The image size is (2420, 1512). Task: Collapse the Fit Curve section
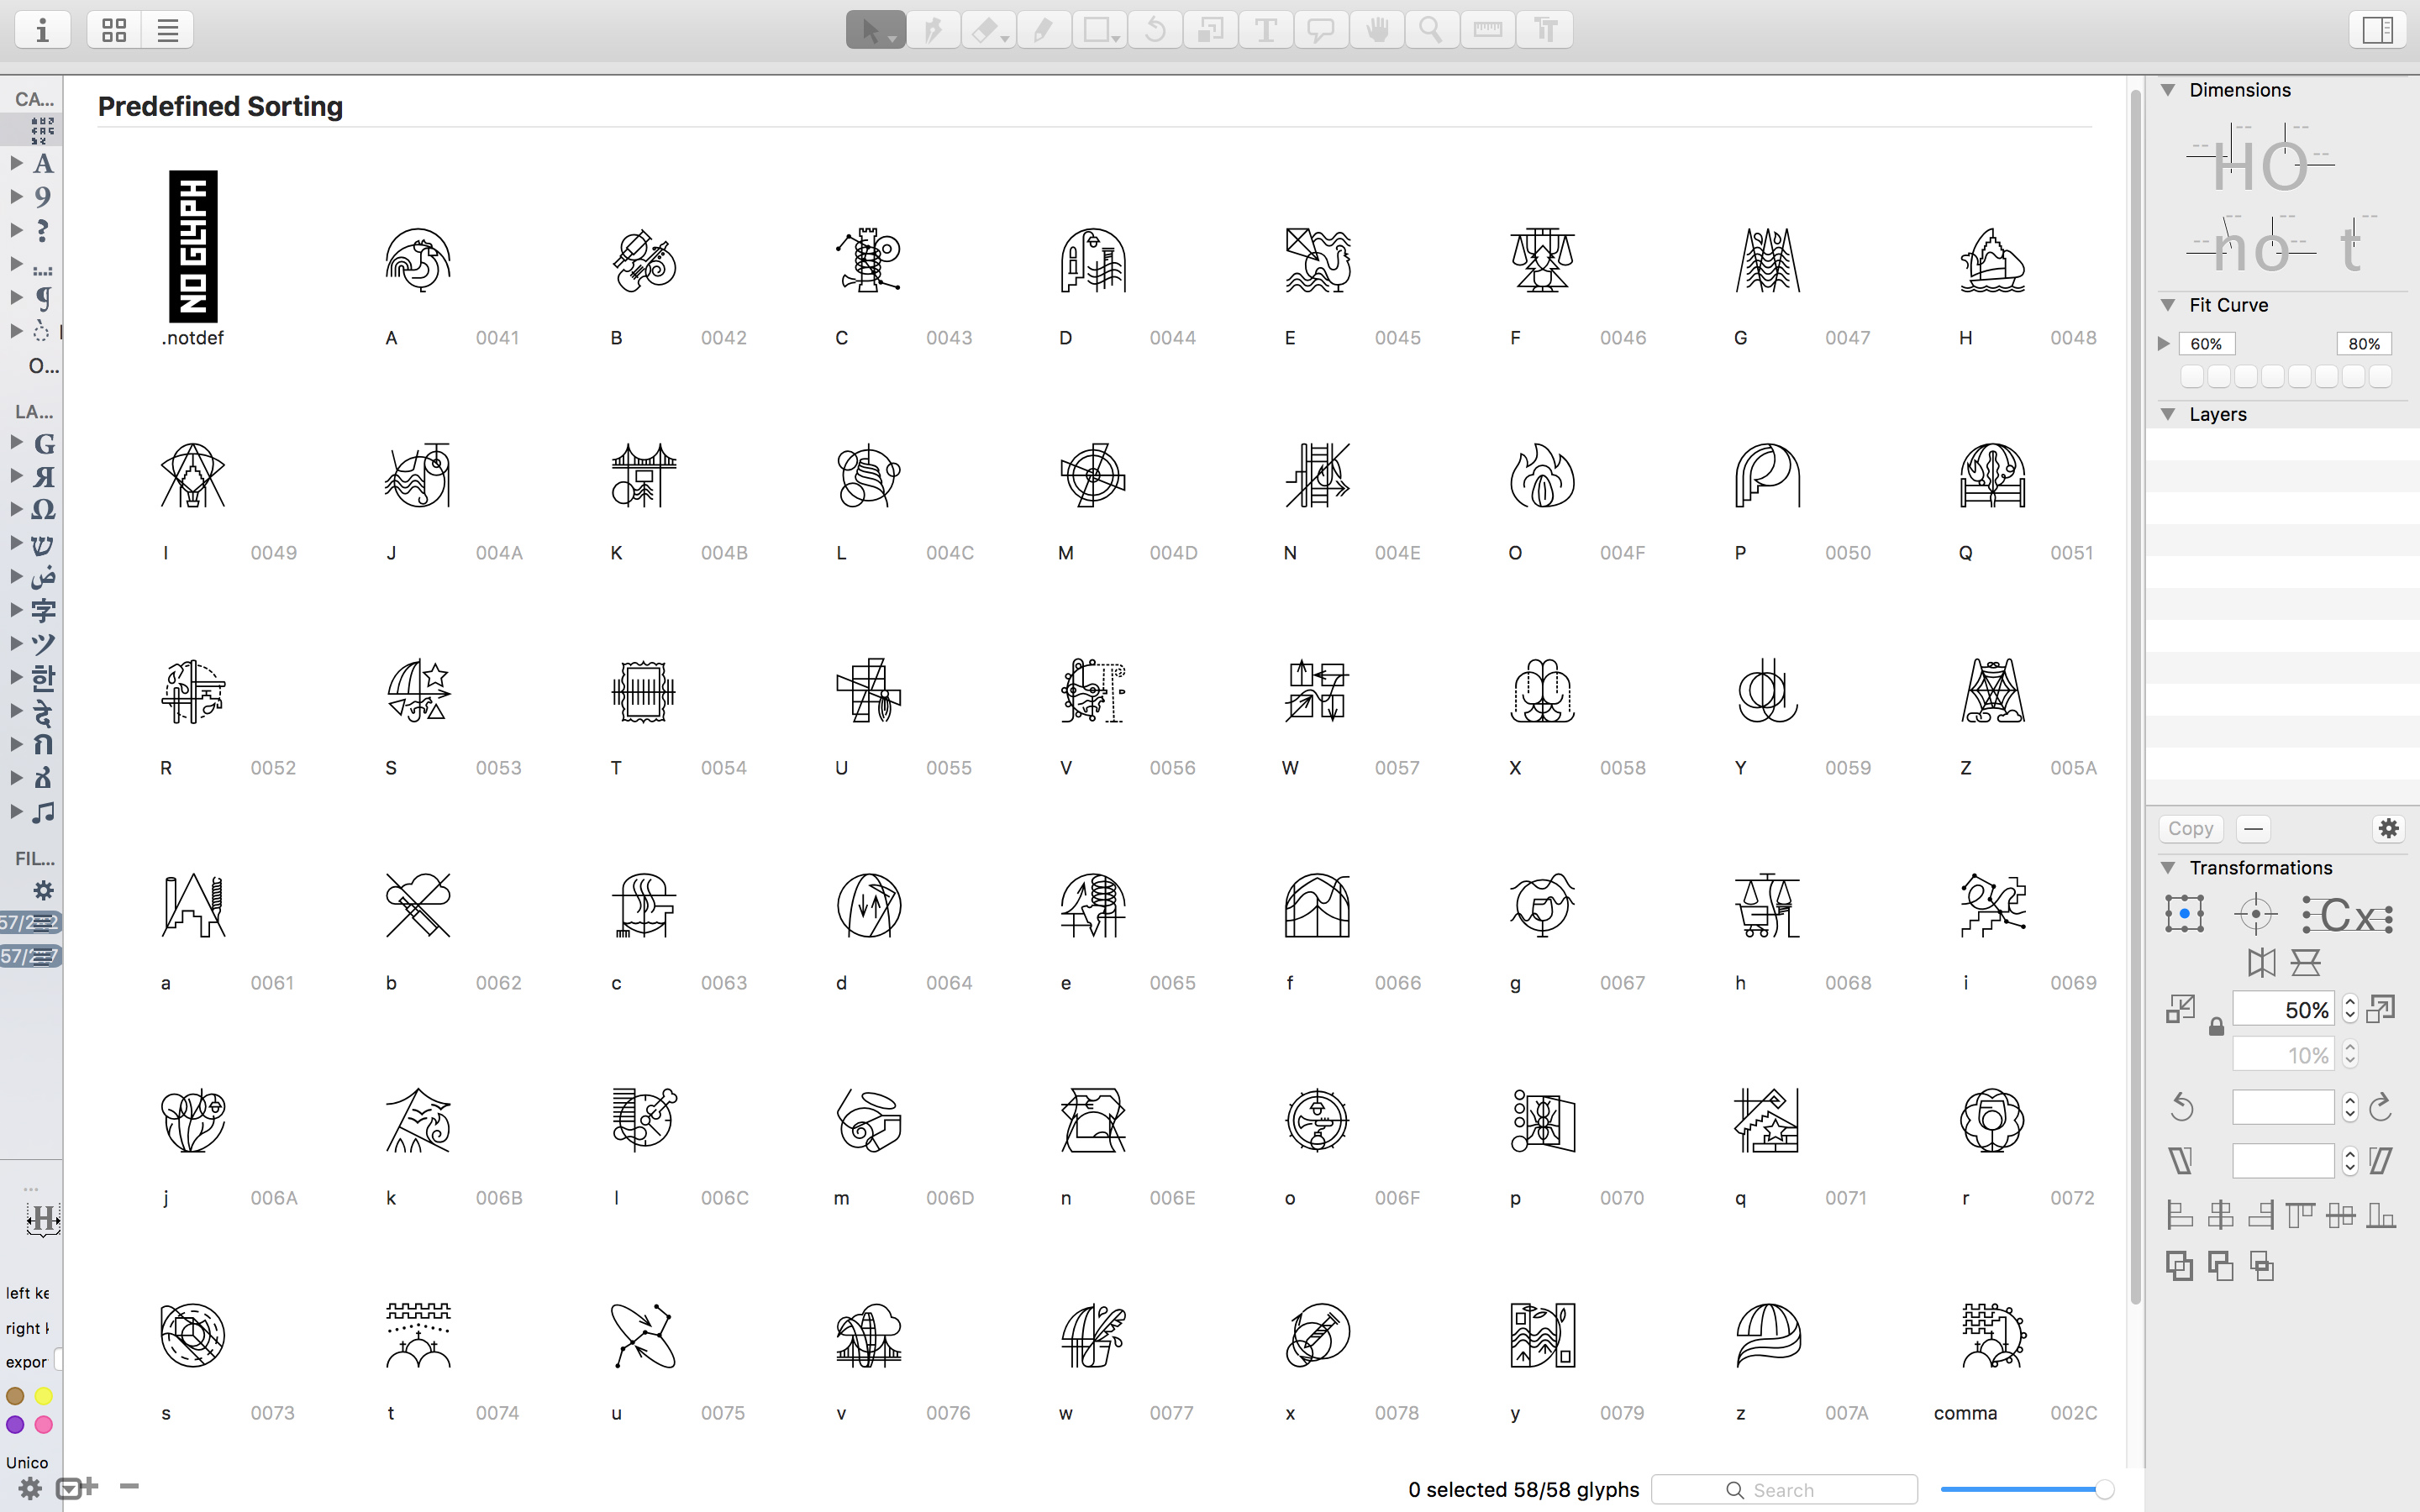tap(2168, 305)
